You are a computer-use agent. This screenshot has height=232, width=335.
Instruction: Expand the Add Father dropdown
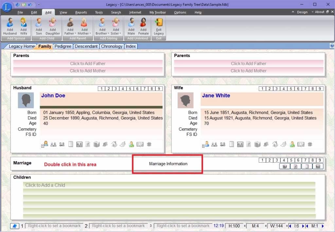click(x=75, y=34)
